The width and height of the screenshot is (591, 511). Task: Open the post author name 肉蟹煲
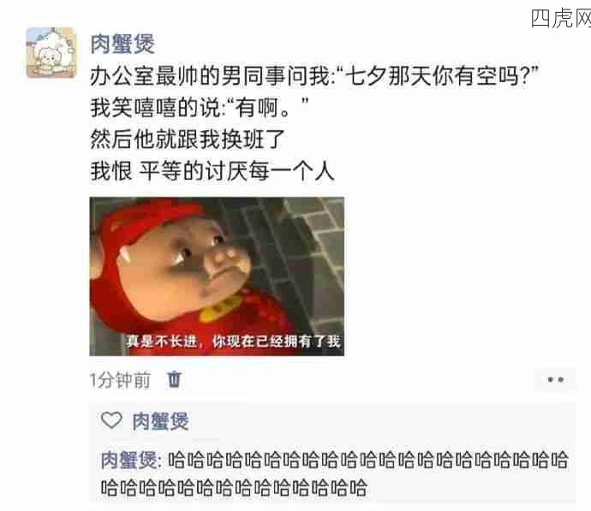pyautogui.click(x=122, y=44)
